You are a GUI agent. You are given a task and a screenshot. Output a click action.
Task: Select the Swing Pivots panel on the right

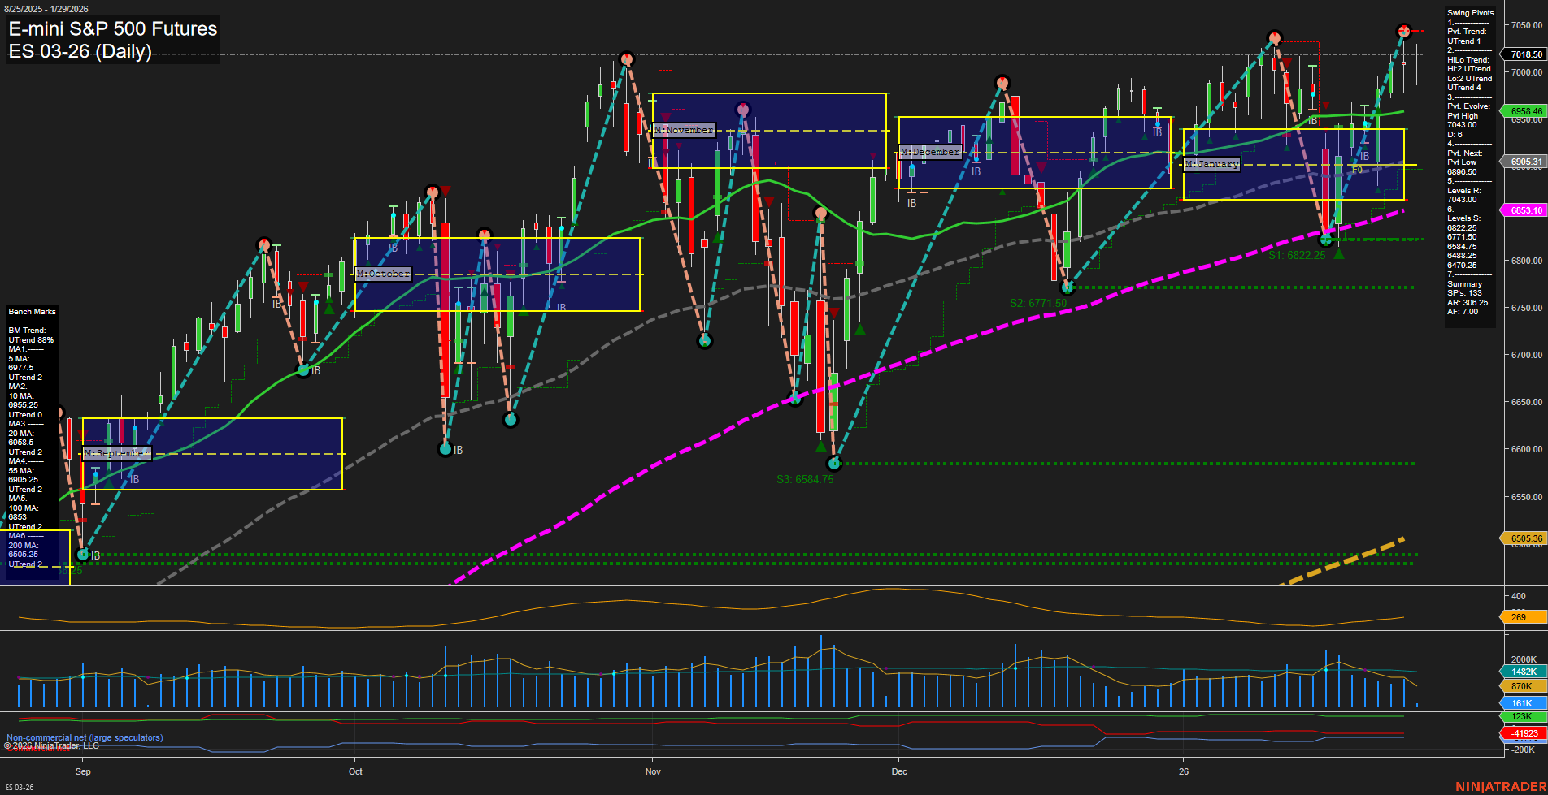pyautogui.click(x=1470, y=162)
